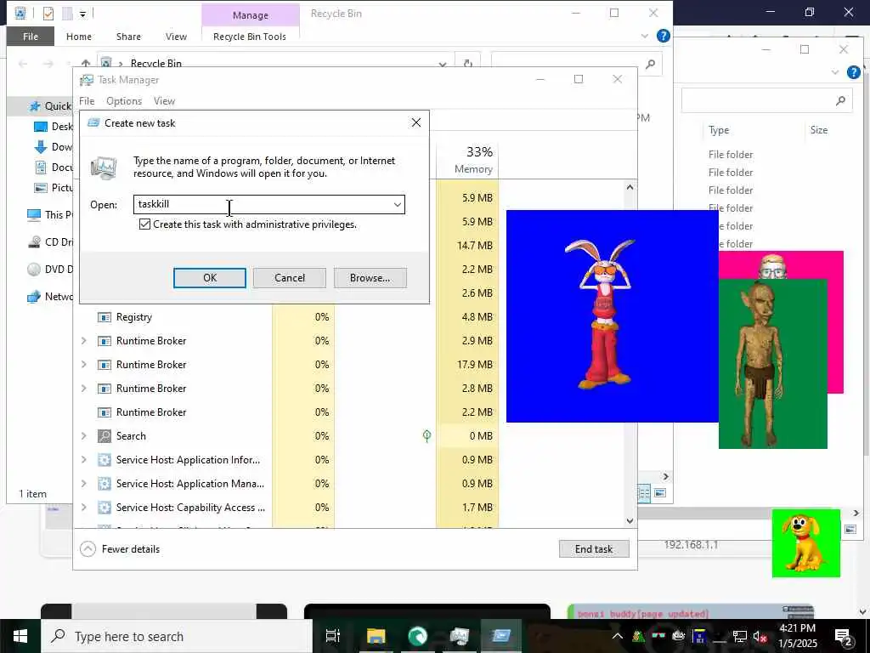
Task: Open the Customize Quick Access Toolbar arrow
Action: [x=82, y=14]
